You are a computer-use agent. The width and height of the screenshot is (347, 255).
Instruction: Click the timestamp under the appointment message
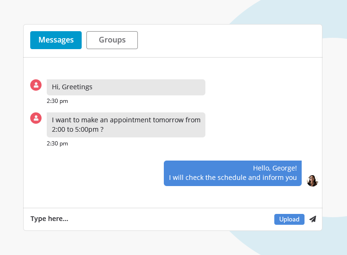click(57, 144)
